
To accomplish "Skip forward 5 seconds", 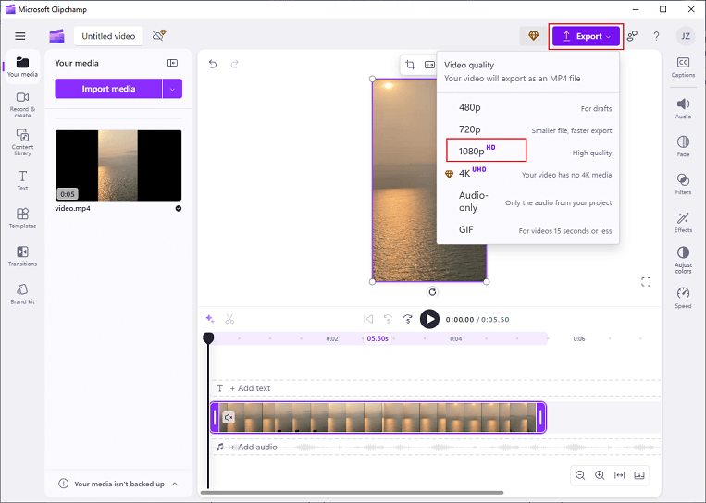I will coord(408,319).
